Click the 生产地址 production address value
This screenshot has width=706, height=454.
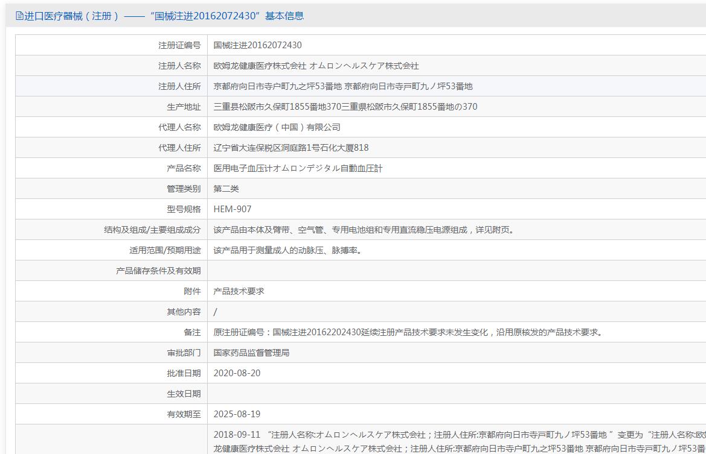345,107
